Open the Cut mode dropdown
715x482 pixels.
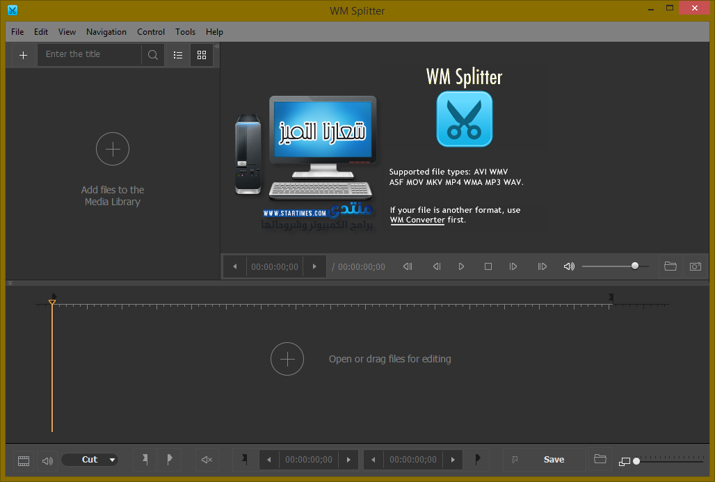[90, 460]
